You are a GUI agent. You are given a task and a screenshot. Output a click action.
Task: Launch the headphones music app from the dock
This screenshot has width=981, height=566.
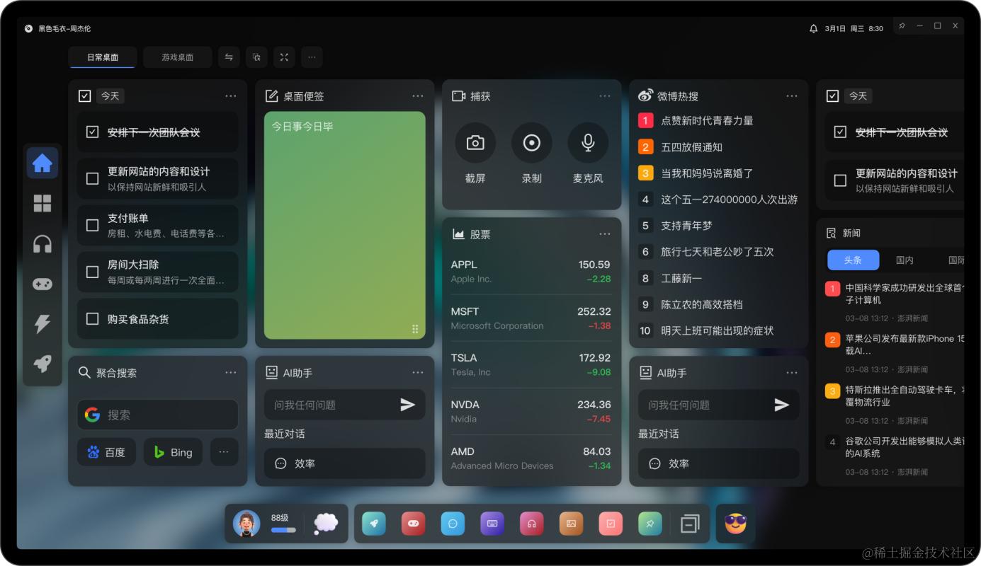531,524
